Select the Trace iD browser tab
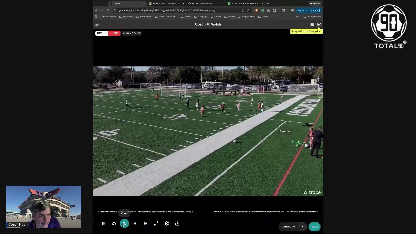The height and width of the screenshot is (234, 416). click(127, 3)
